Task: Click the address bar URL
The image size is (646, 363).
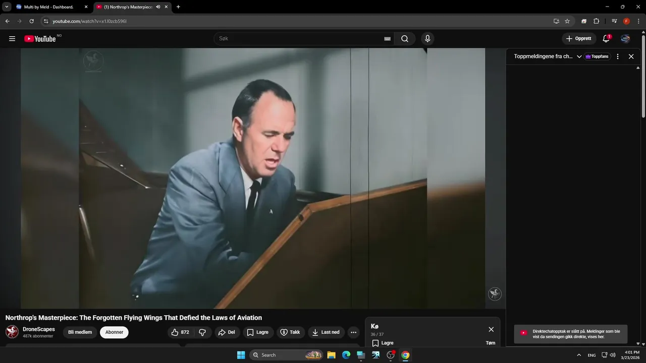Action: point(89,21)
